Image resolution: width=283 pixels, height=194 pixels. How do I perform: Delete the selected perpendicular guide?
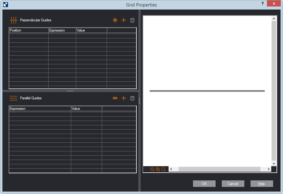coord(132,20)
